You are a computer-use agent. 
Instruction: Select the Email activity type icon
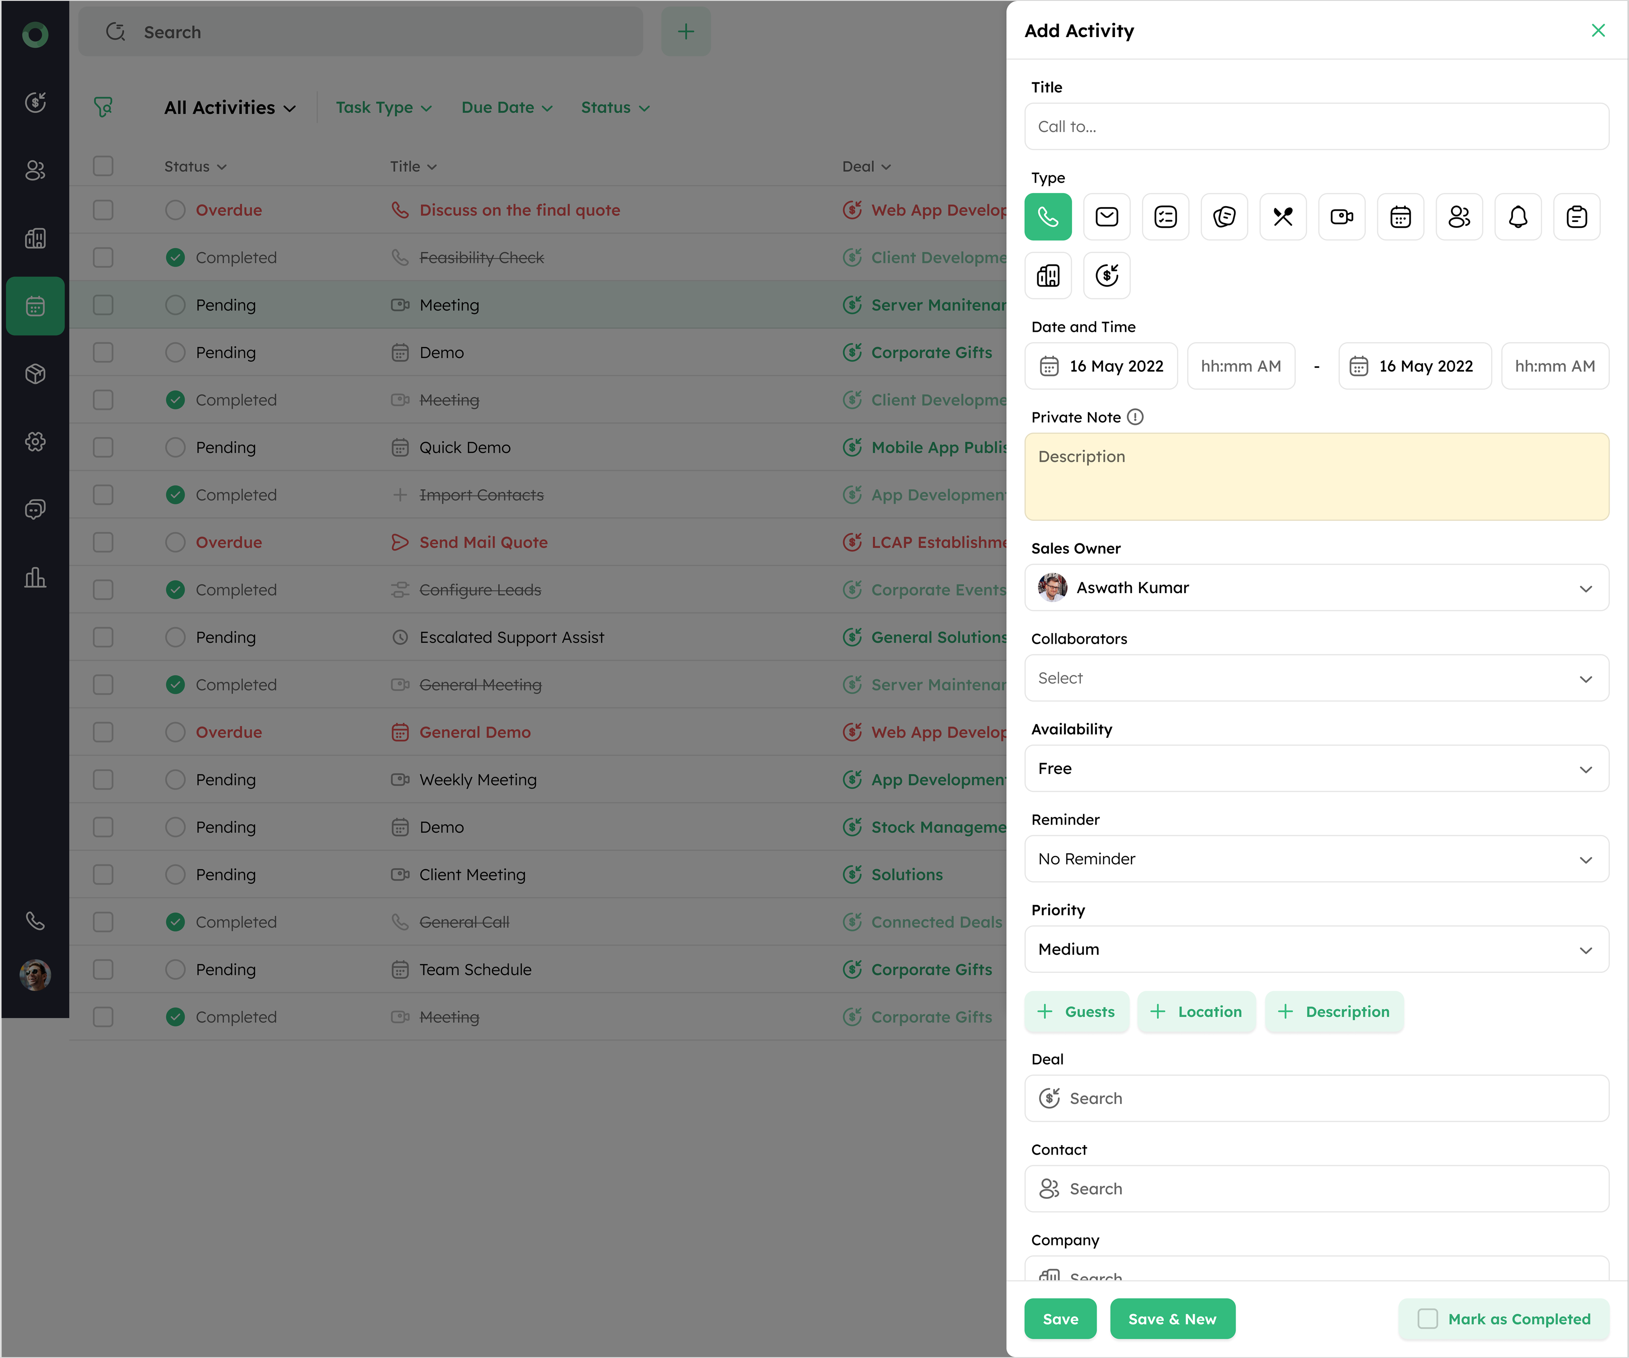click(1106, 217)
